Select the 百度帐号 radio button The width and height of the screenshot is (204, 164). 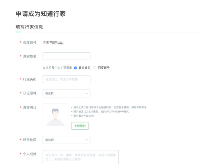click(x=95, y=68)
